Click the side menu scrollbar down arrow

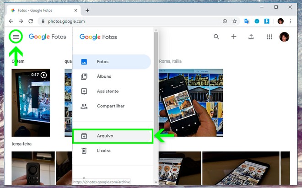(x=156, y=182)
